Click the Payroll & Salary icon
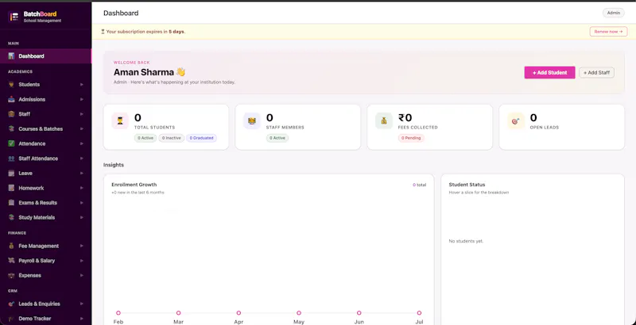 [11, 261]
